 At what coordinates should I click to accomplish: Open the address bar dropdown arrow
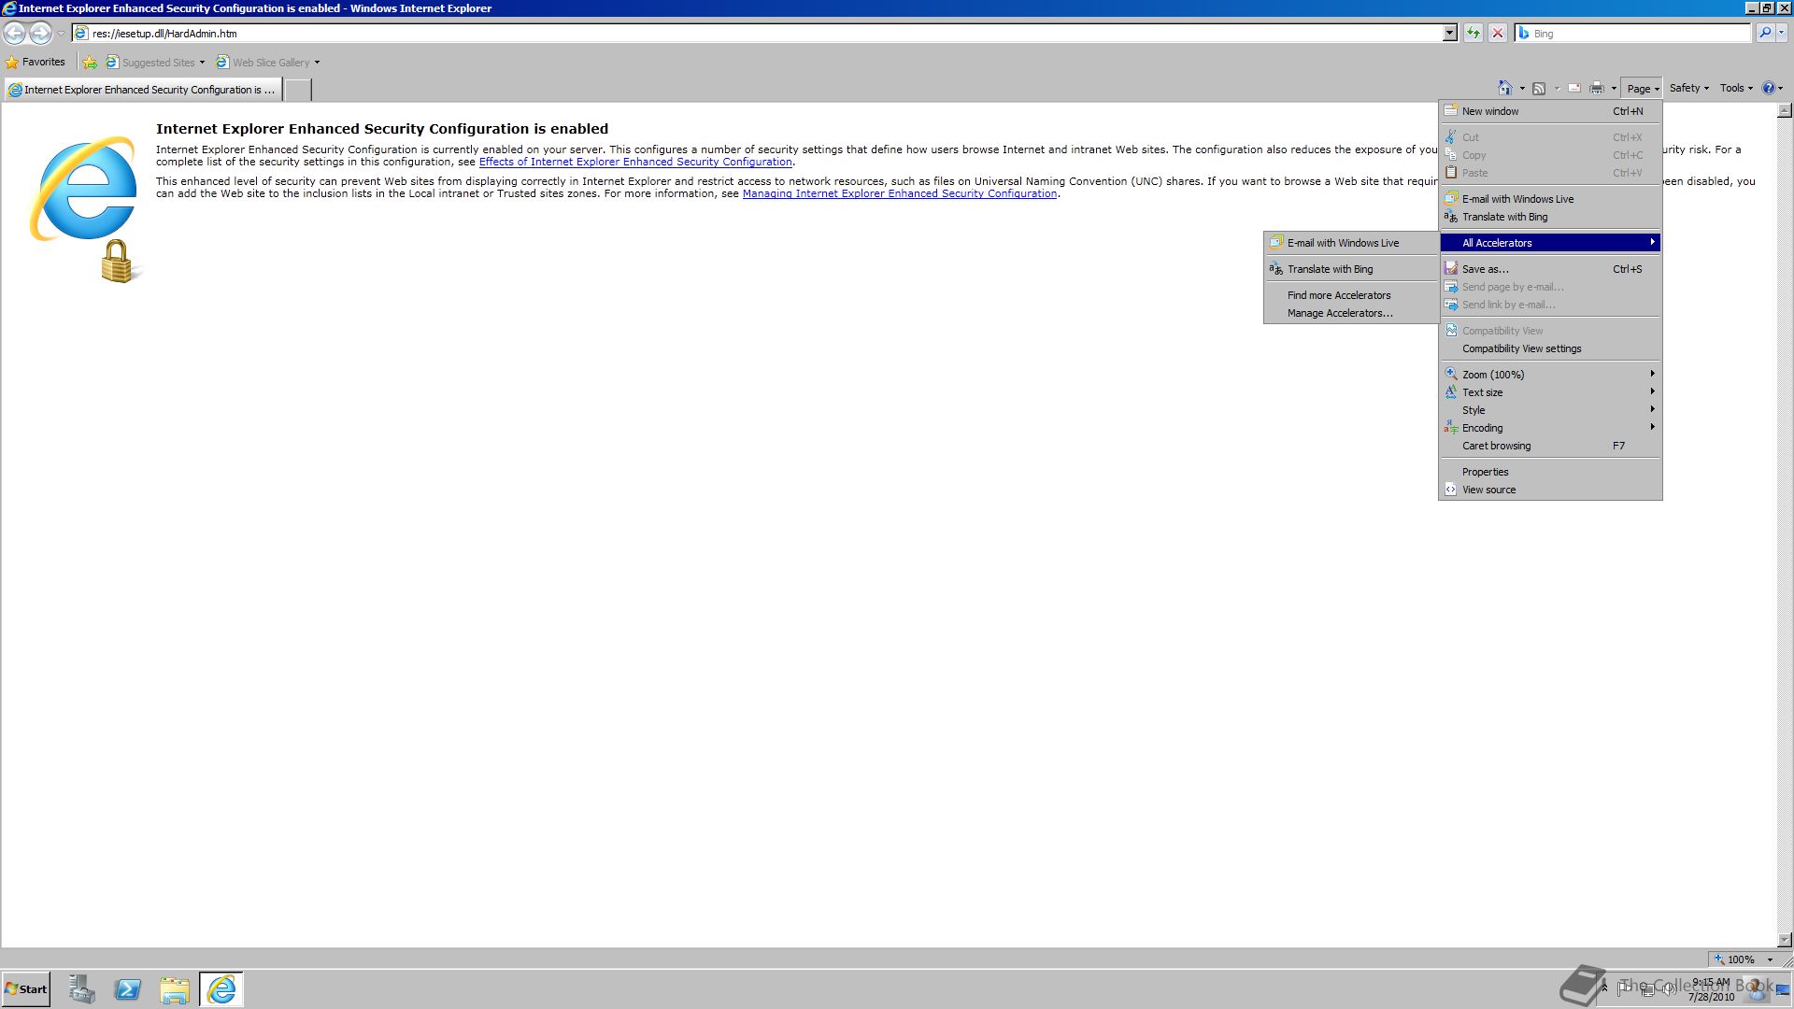[x=1450, y=34]
